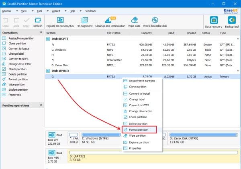Screen dimensions: 241x169
Task: Collapse the Disk 0(GPT) group
Action: coord(238,39)
